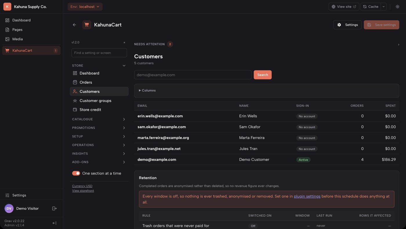406x229 pixels.
Task: Select Customers in the store menu
Action: point(99,91)
